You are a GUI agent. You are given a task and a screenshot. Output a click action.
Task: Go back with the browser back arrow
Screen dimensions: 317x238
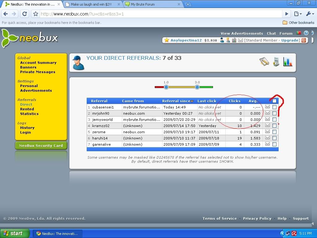(x=6, y=14)
